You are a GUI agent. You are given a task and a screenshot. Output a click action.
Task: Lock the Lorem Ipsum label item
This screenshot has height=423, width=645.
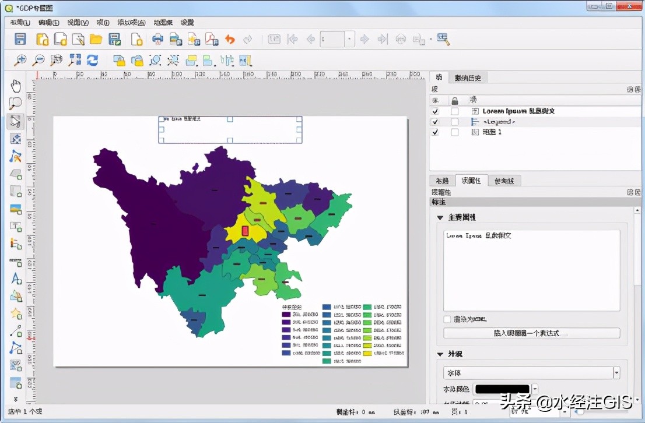click(x=454, y=111)
